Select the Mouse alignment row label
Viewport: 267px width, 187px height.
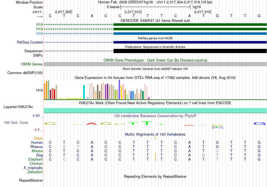37,151
